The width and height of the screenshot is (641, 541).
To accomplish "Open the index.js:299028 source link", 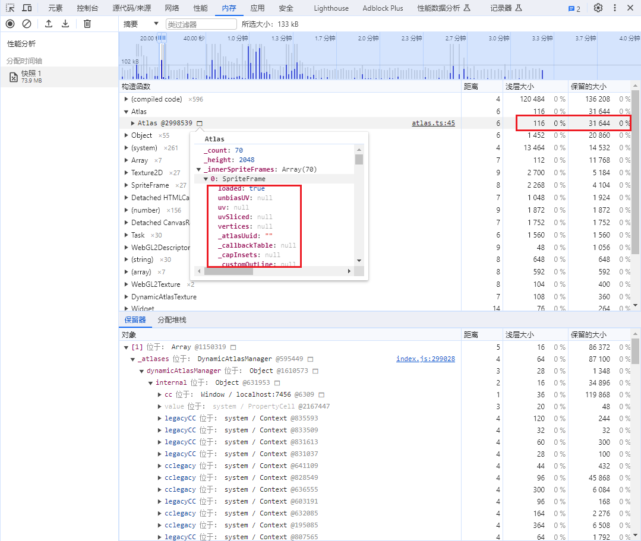I will [425, 359].
